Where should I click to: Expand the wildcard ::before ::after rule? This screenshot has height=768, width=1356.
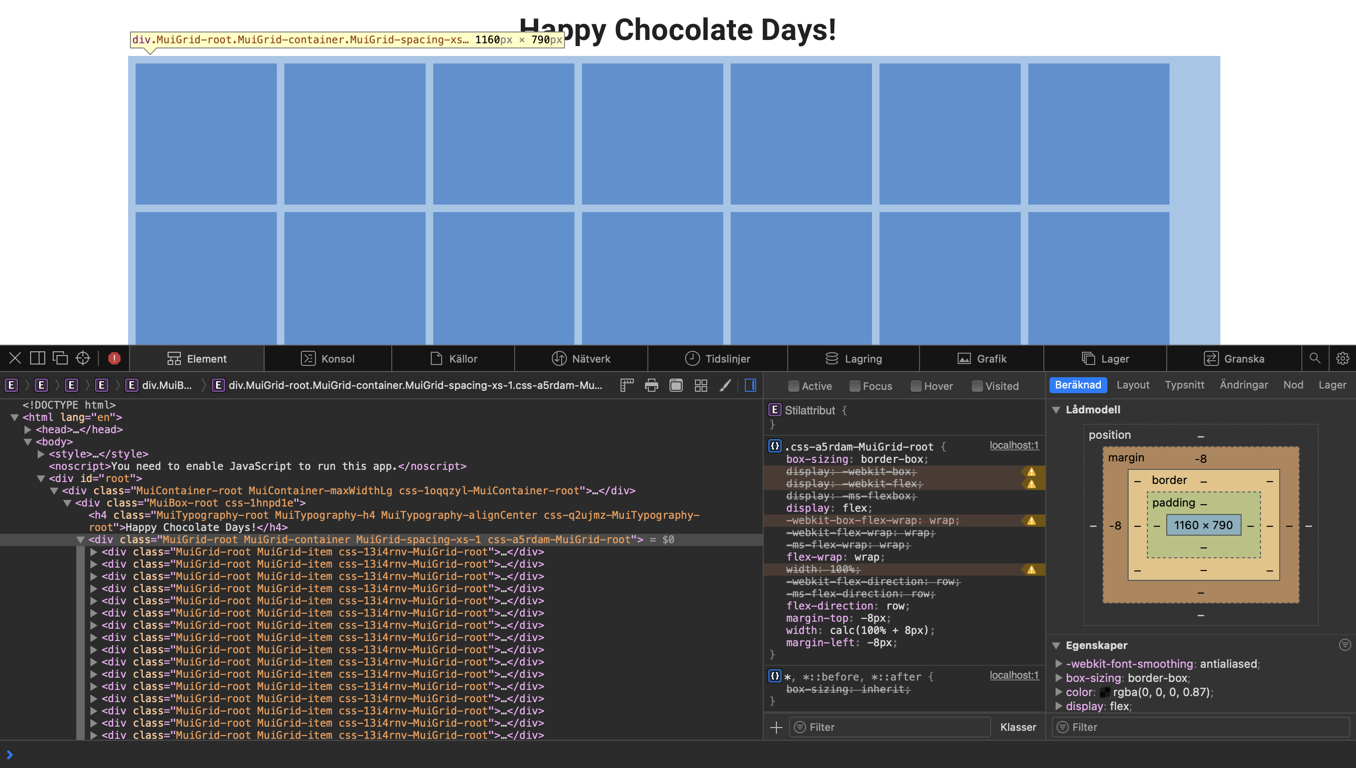(x=775, y=676)
